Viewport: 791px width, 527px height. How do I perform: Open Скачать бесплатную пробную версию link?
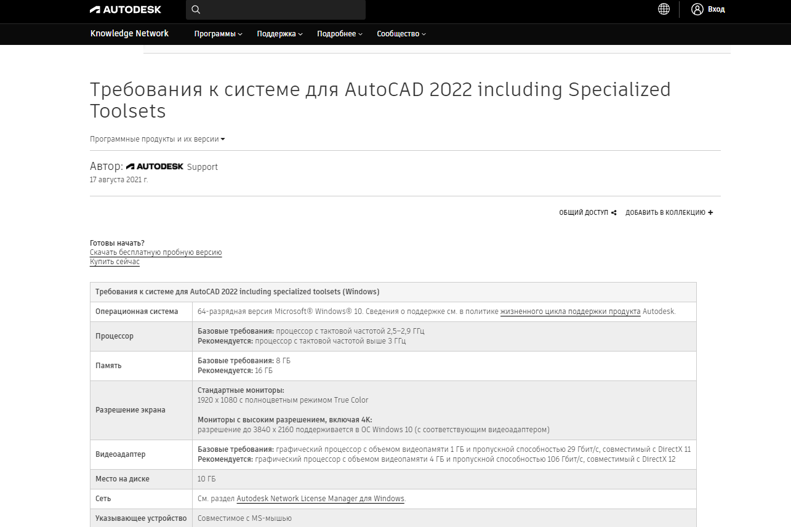click(x=156, y=252)
